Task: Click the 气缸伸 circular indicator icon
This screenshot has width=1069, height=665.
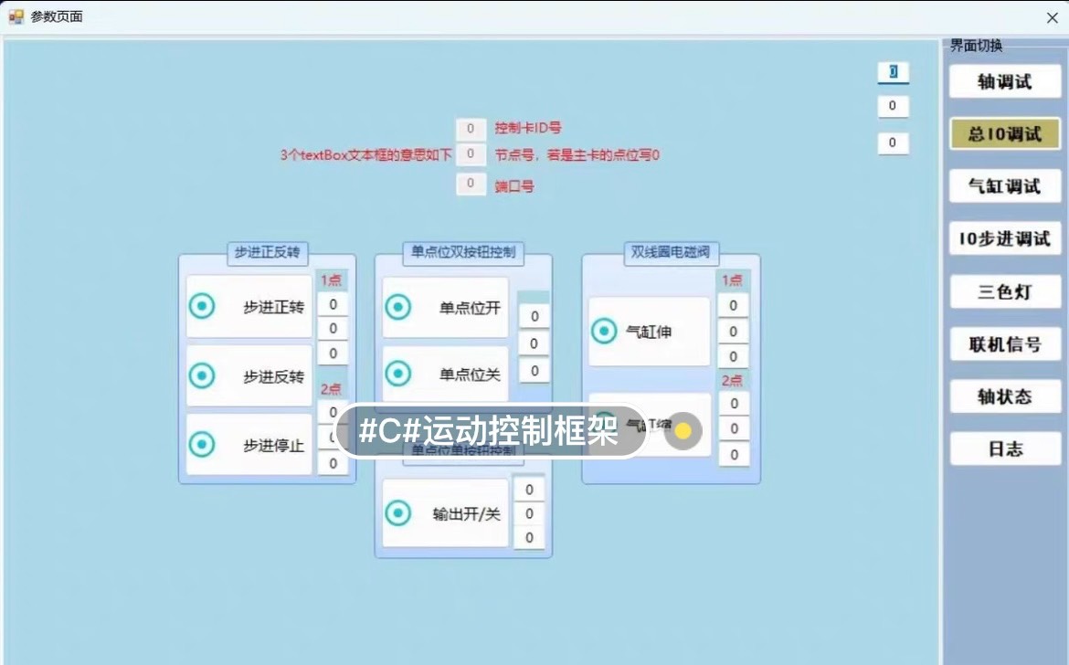Action: tap(603, 331)
